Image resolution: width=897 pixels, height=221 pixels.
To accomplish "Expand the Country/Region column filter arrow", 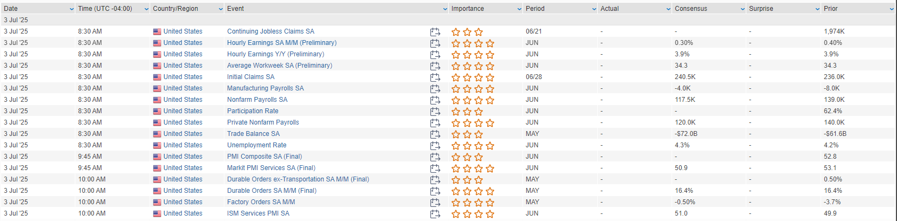I will (x=221, y=9).
